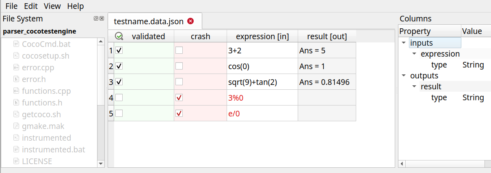
Task: Collapse the expression property node
Action: click(x=414, y=54)
